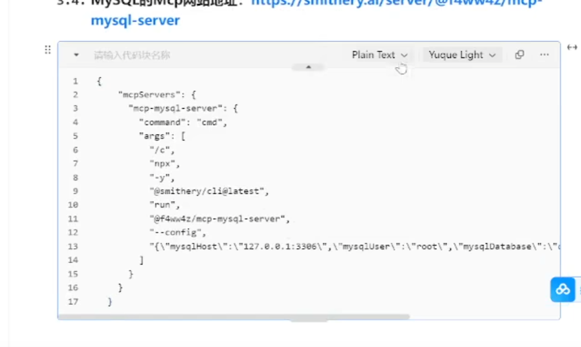Click line number 17 in the gutter

tap(73, 301)
